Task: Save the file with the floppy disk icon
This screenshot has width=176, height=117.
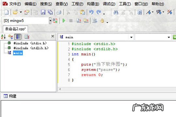Action: click(43, 12)
